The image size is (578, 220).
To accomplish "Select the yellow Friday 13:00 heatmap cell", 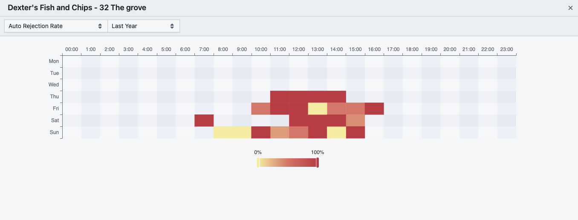I will 318,109.
